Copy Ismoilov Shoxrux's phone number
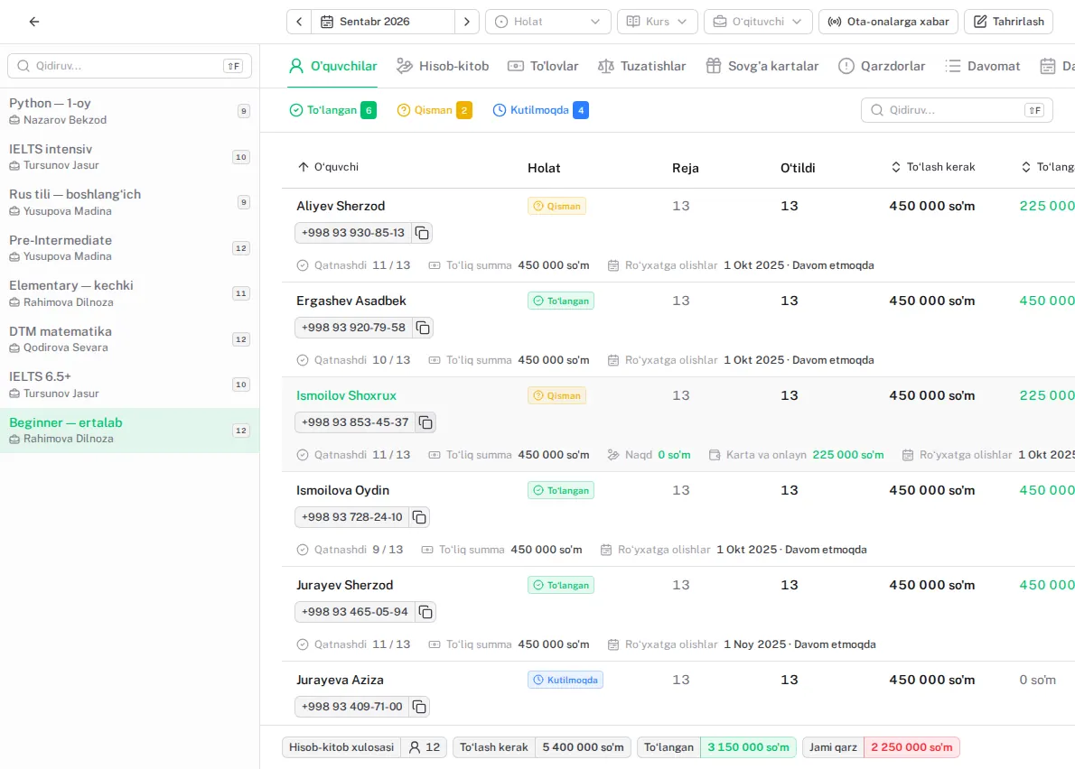Screen dimensions: 1075x769 click(x=425, y=422)
